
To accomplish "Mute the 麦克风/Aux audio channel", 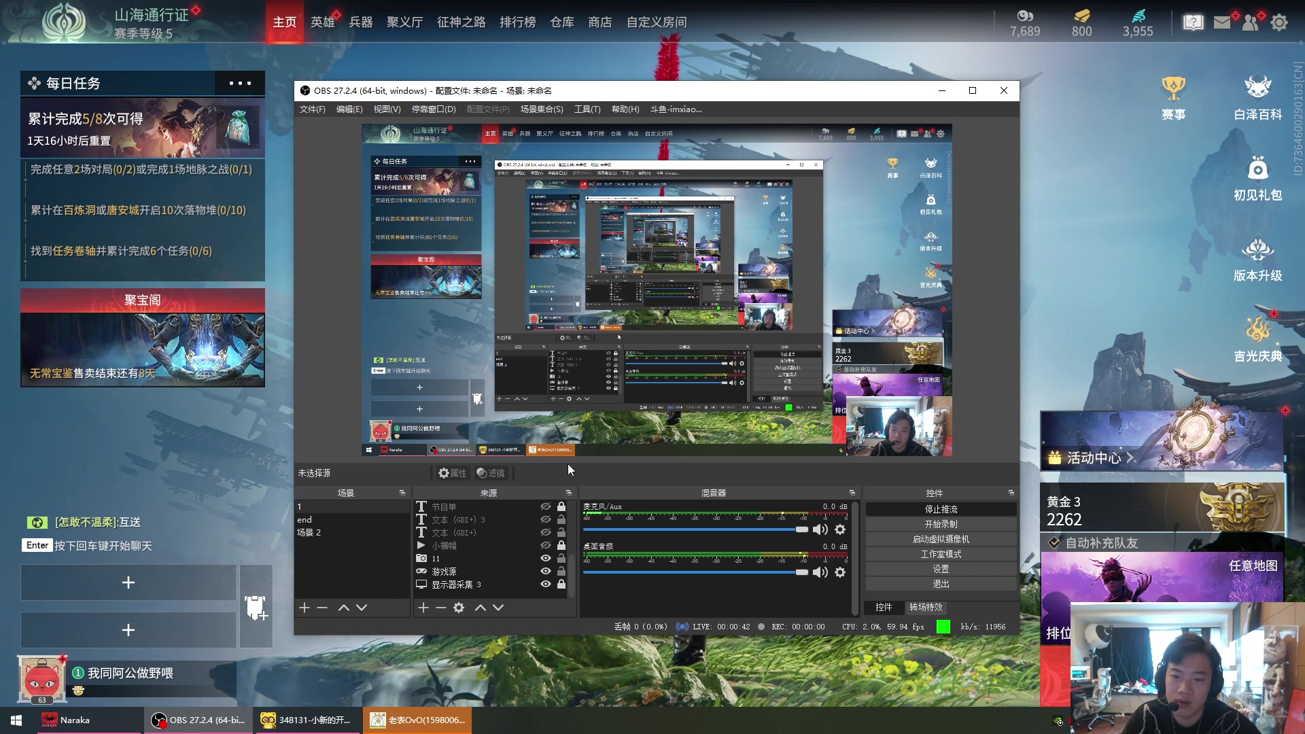I will pyautogui.click(x=820, y=529).
